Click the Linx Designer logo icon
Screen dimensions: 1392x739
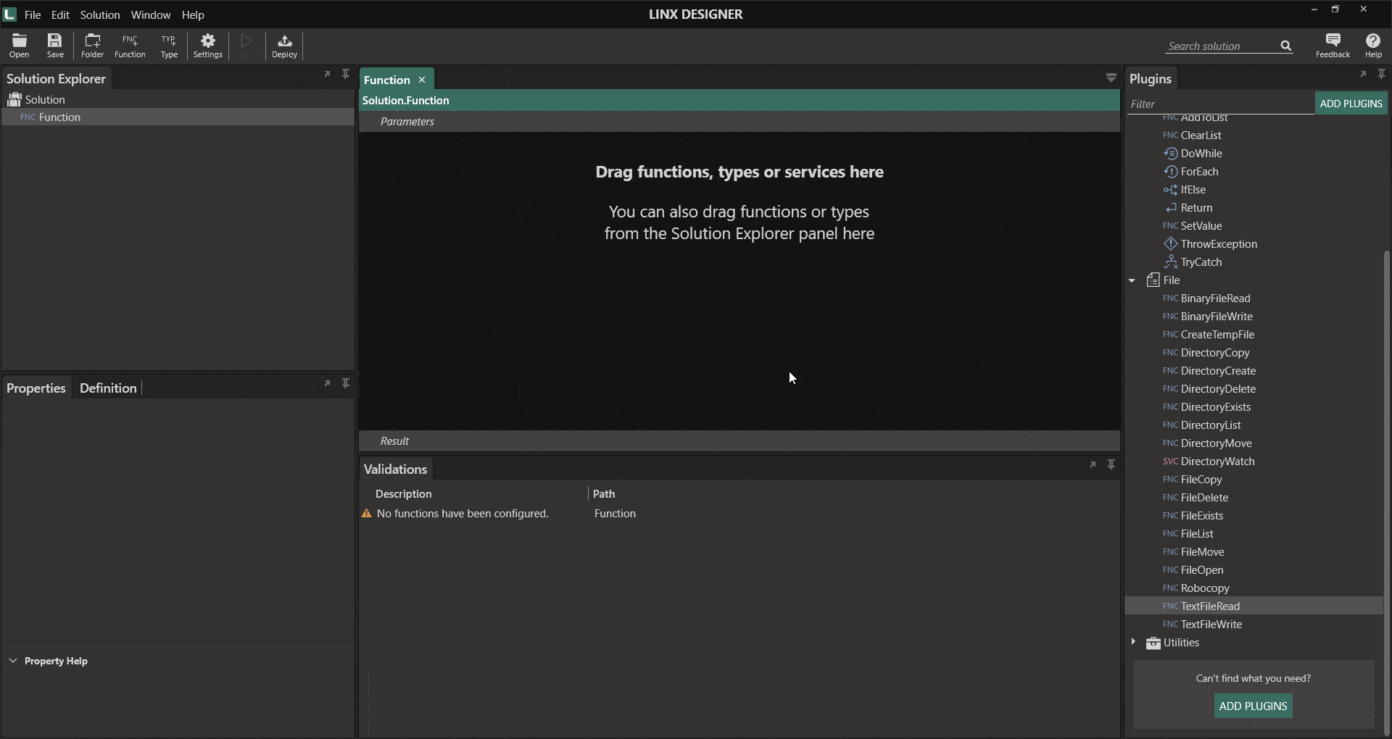click(x=10, y=14)
